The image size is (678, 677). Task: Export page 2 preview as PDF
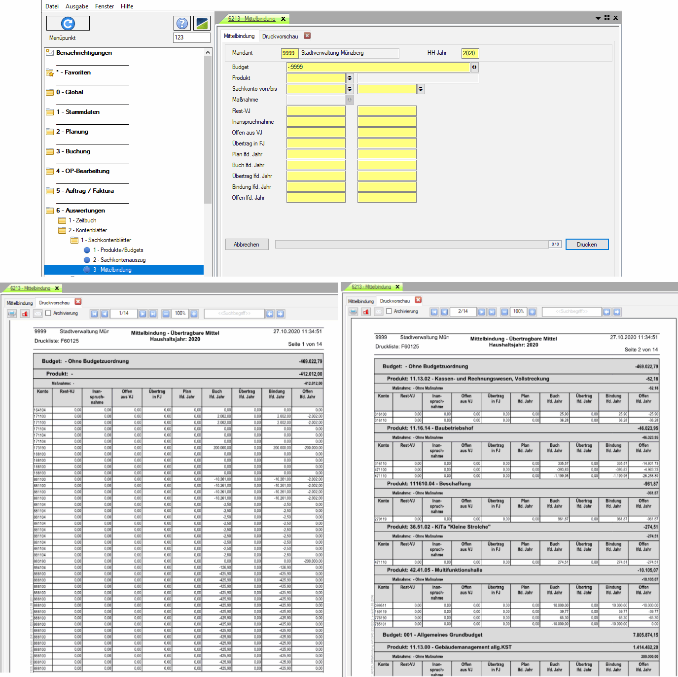pos(366,312)
